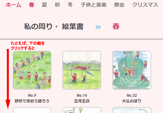Click the pink 春 breadcrumb heading
The image size is (163, 113).
tap(116, 26)
